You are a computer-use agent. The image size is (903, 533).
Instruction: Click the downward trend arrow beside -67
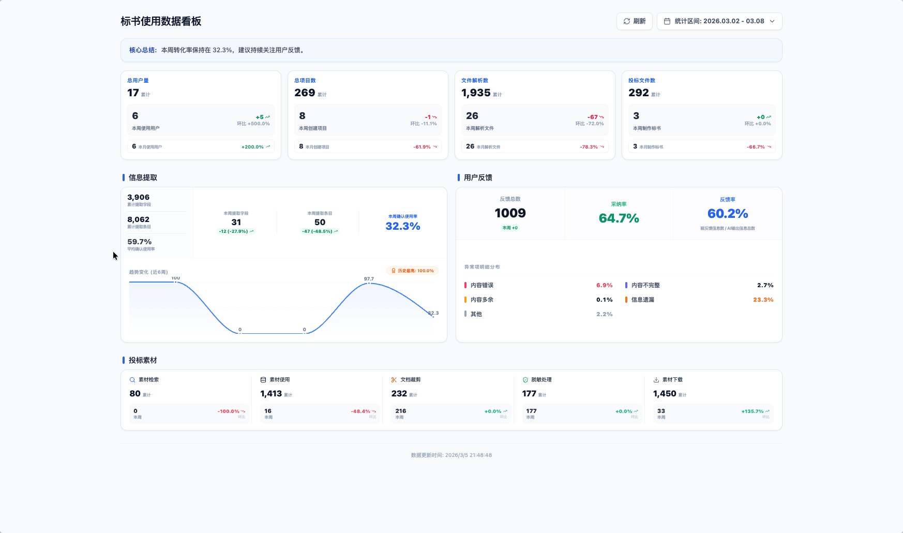601,117
